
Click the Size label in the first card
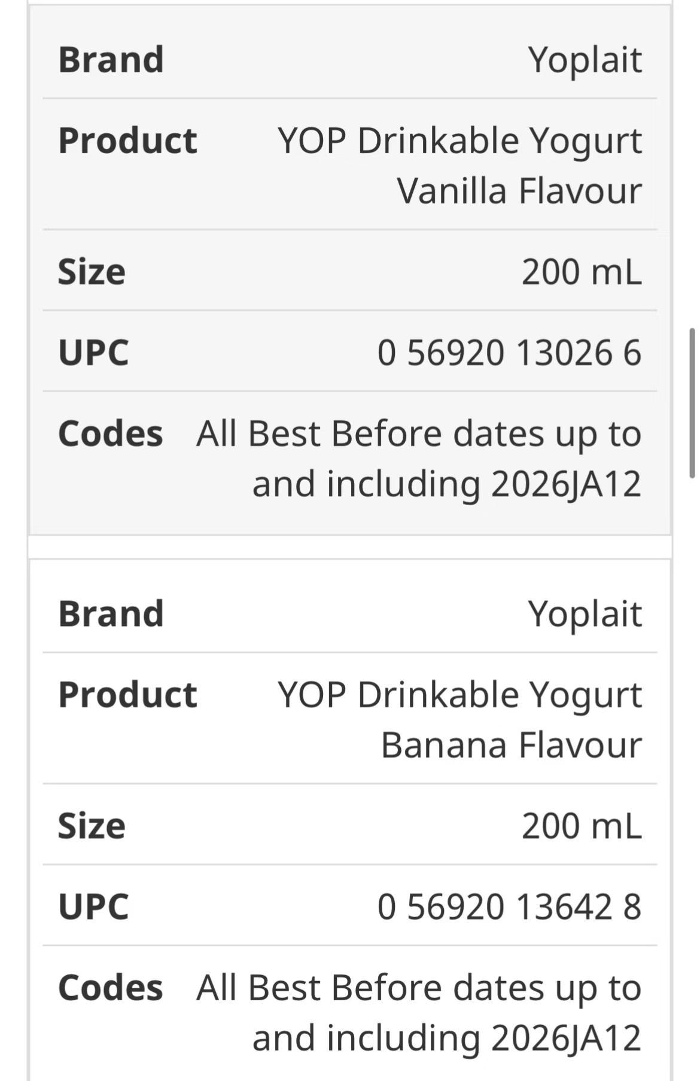pos(92,271)
